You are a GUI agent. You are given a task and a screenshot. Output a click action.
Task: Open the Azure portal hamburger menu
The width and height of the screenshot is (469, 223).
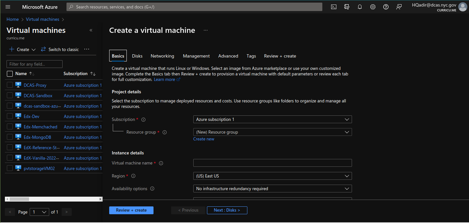click(x=8, y=7)
